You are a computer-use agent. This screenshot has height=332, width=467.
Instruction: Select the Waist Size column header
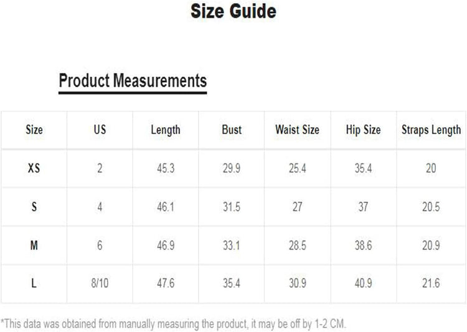click(x=297, y=130)
